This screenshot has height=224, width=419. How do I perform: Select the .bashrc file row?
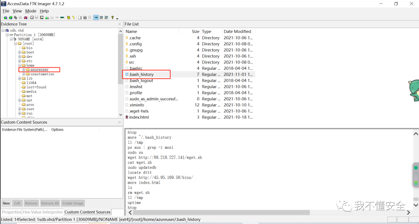pos(190,68)
